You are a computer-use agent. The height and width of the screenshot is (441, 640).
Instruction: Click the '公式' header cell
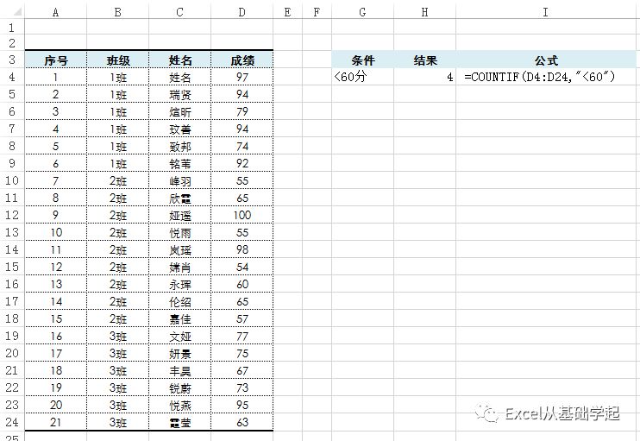545,60
